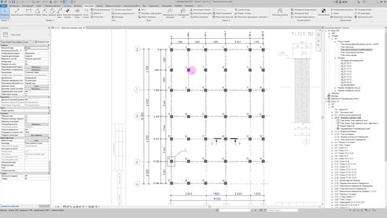Screen dimensions: 387x218
Task: Pick the Angular (Угловой) dimension tool
Action: click(37, 13)
